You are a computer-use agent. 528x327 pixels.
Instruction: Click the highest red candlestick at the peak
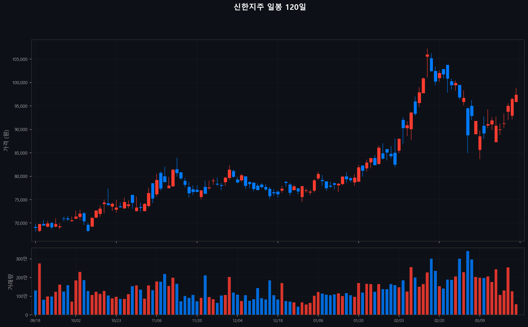click(427, 56)
